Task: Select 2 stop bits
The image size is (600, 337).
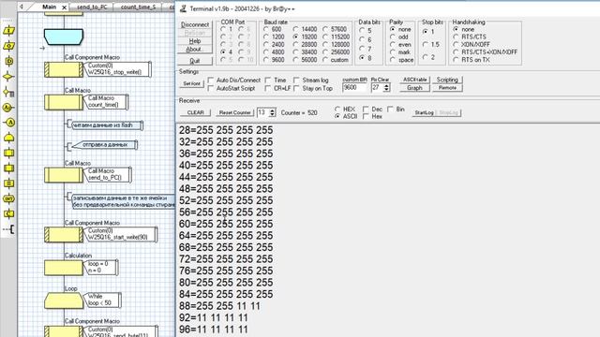Action: pyautogui.click(x=426, y=57)
